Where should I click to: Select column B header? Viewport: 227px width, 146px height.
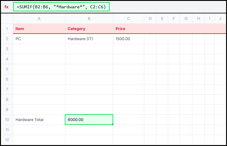click(x=89, y=19)
